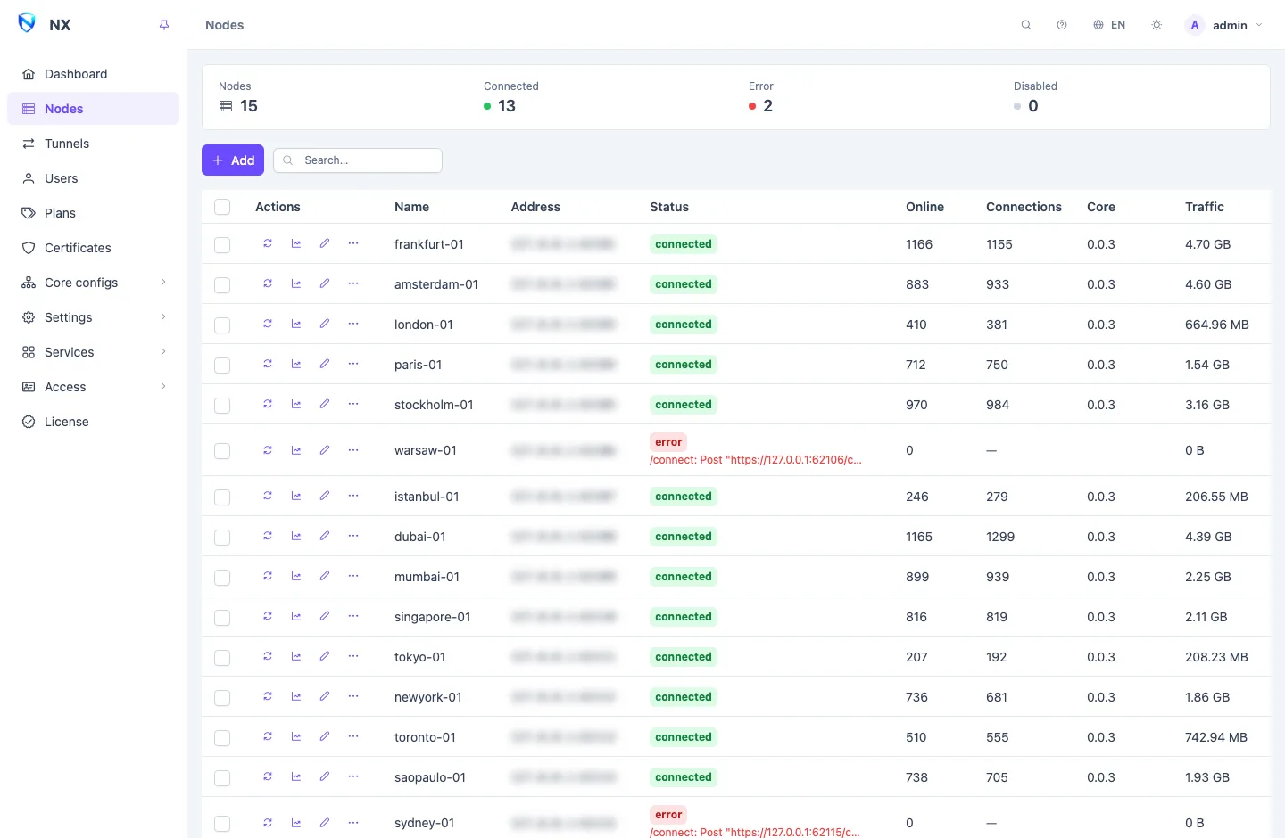Expand the Core configs menu
Viewport: 1285px width, 838px height.
(x=93, y=283)
